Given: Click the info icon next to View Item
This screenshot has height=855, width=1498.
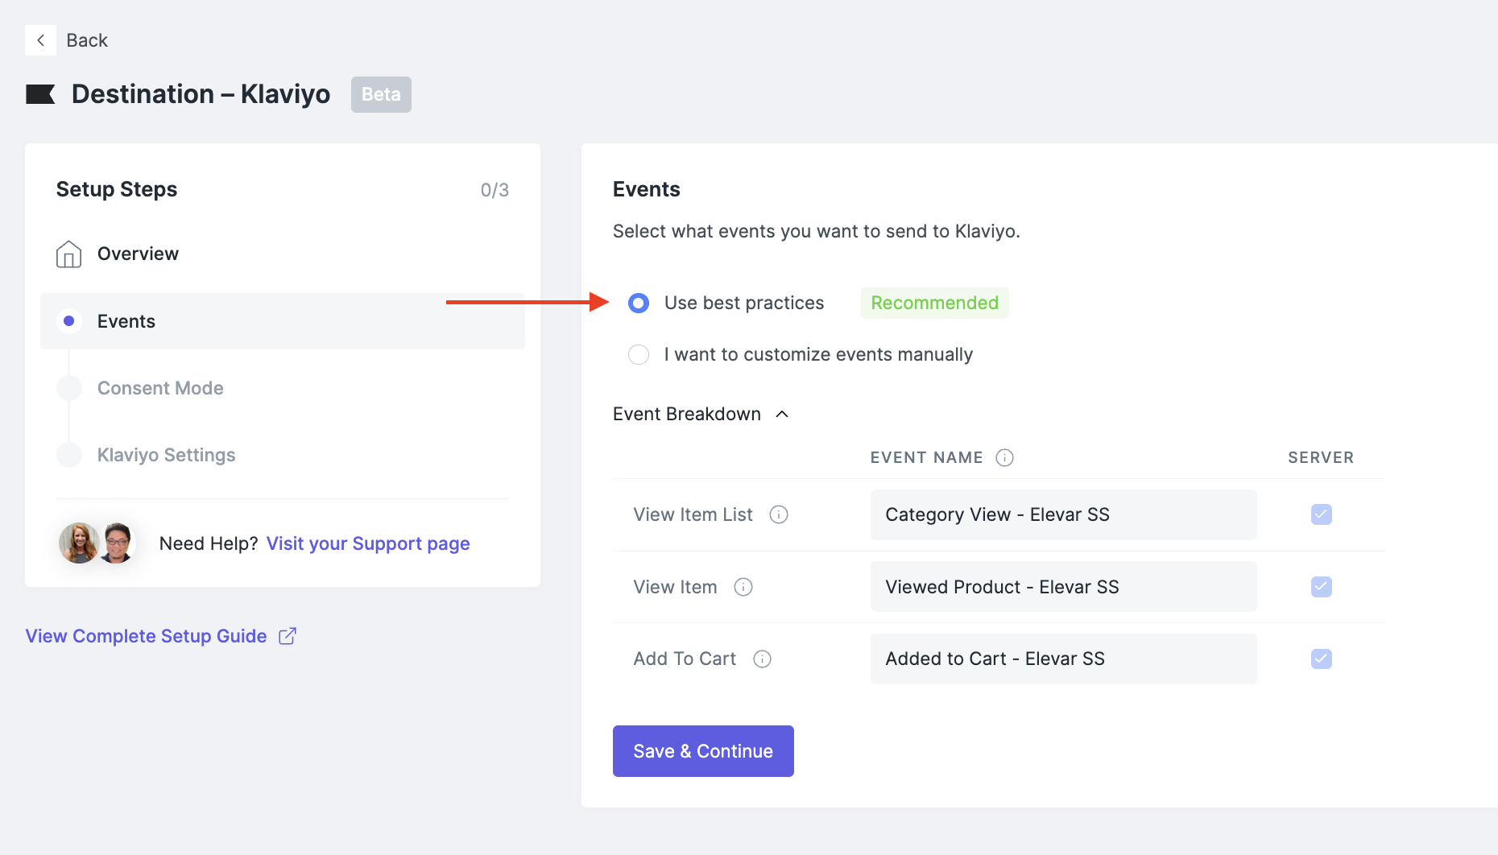Looking at the screenshot, I should 743,587.
